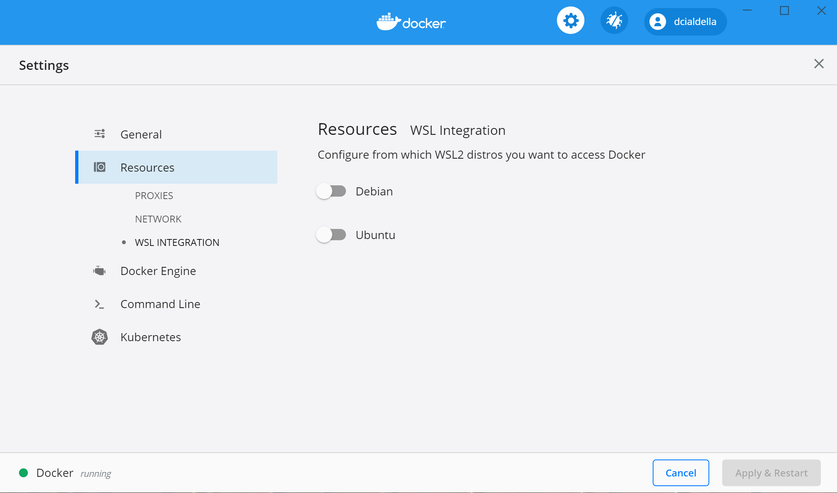This screenshot has height=493, width=837.
Task: Go to Docker Engine settings
Action: [x=158, y=271]
